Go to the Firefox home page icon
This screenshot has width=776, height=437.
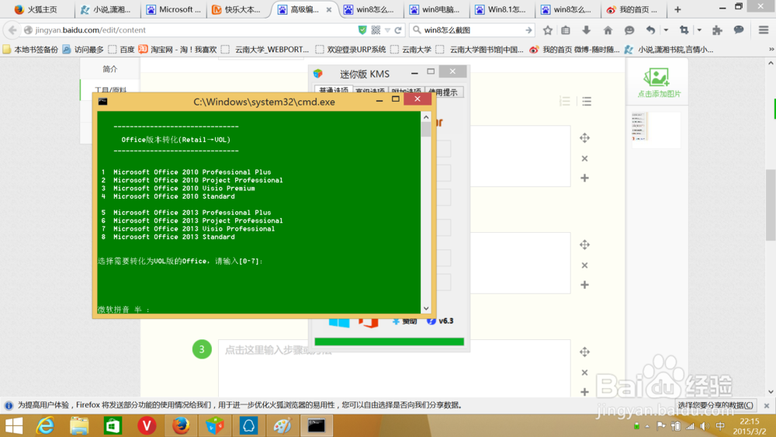pos(608,30)
